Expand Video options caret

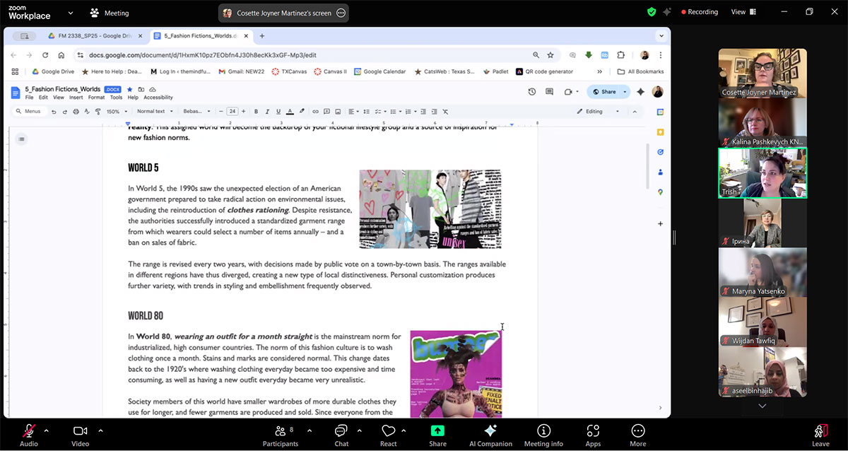(100, 430)
